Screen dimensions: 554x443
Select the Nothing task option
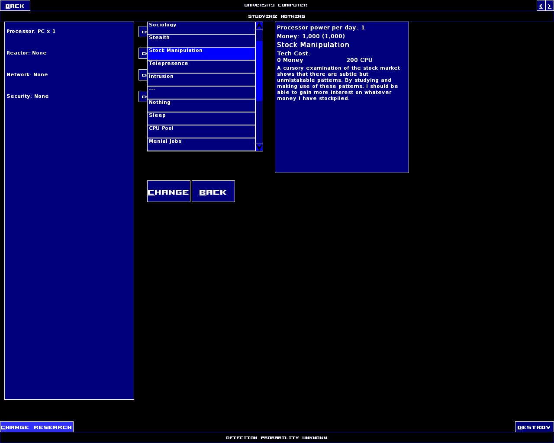tap(201, 106)
